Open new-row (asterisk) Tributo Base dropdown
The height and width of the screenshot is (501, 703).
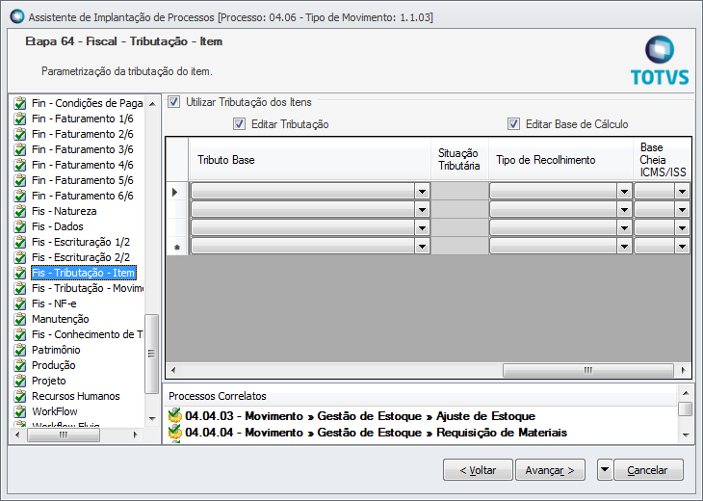click(422, 246)
